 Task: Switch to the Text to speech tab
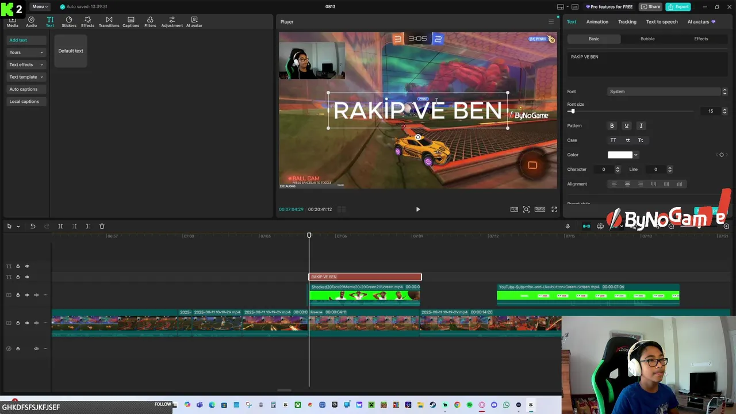(662, 22)
